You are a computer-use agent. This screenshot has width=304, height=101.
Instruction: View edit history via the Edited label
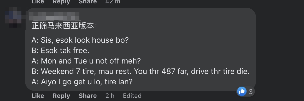132,96
